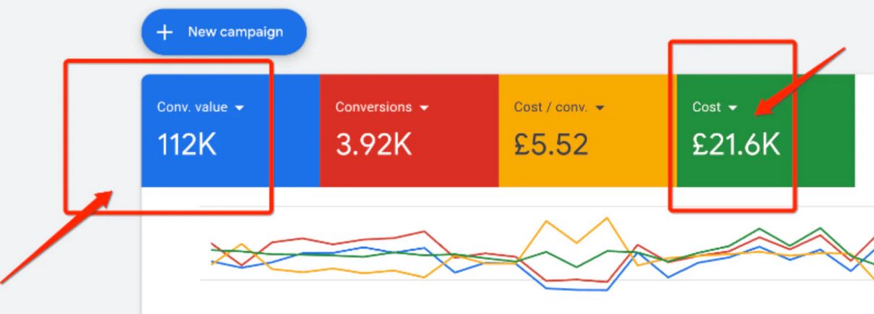Click the plus icon beside New campaign
The width and height of the screenshot is (874, 314).
[x=166, y=33]
